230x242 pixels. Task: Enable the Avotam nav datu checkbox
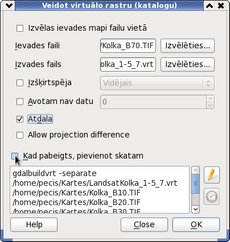(x=20, y=102)
